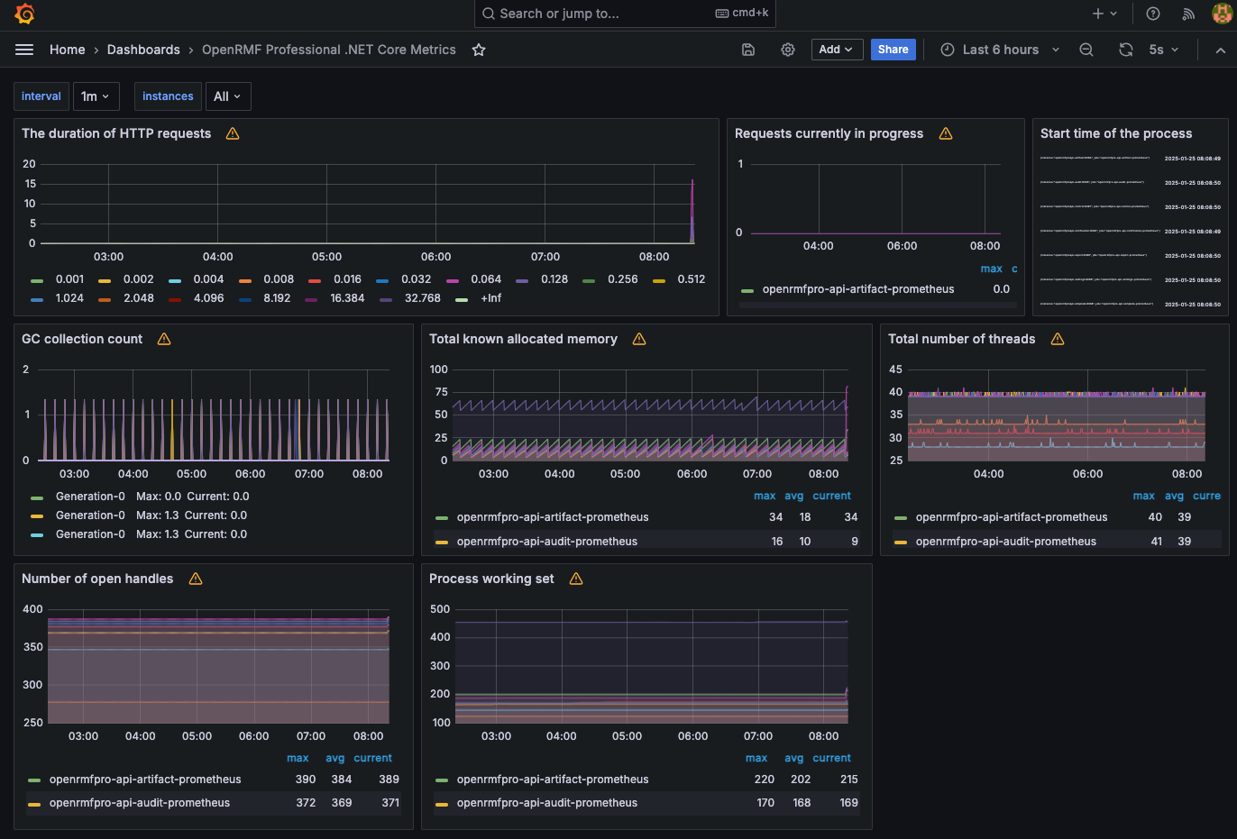
Task: Star this dashboard as favorite
Action: coord(479,50)
